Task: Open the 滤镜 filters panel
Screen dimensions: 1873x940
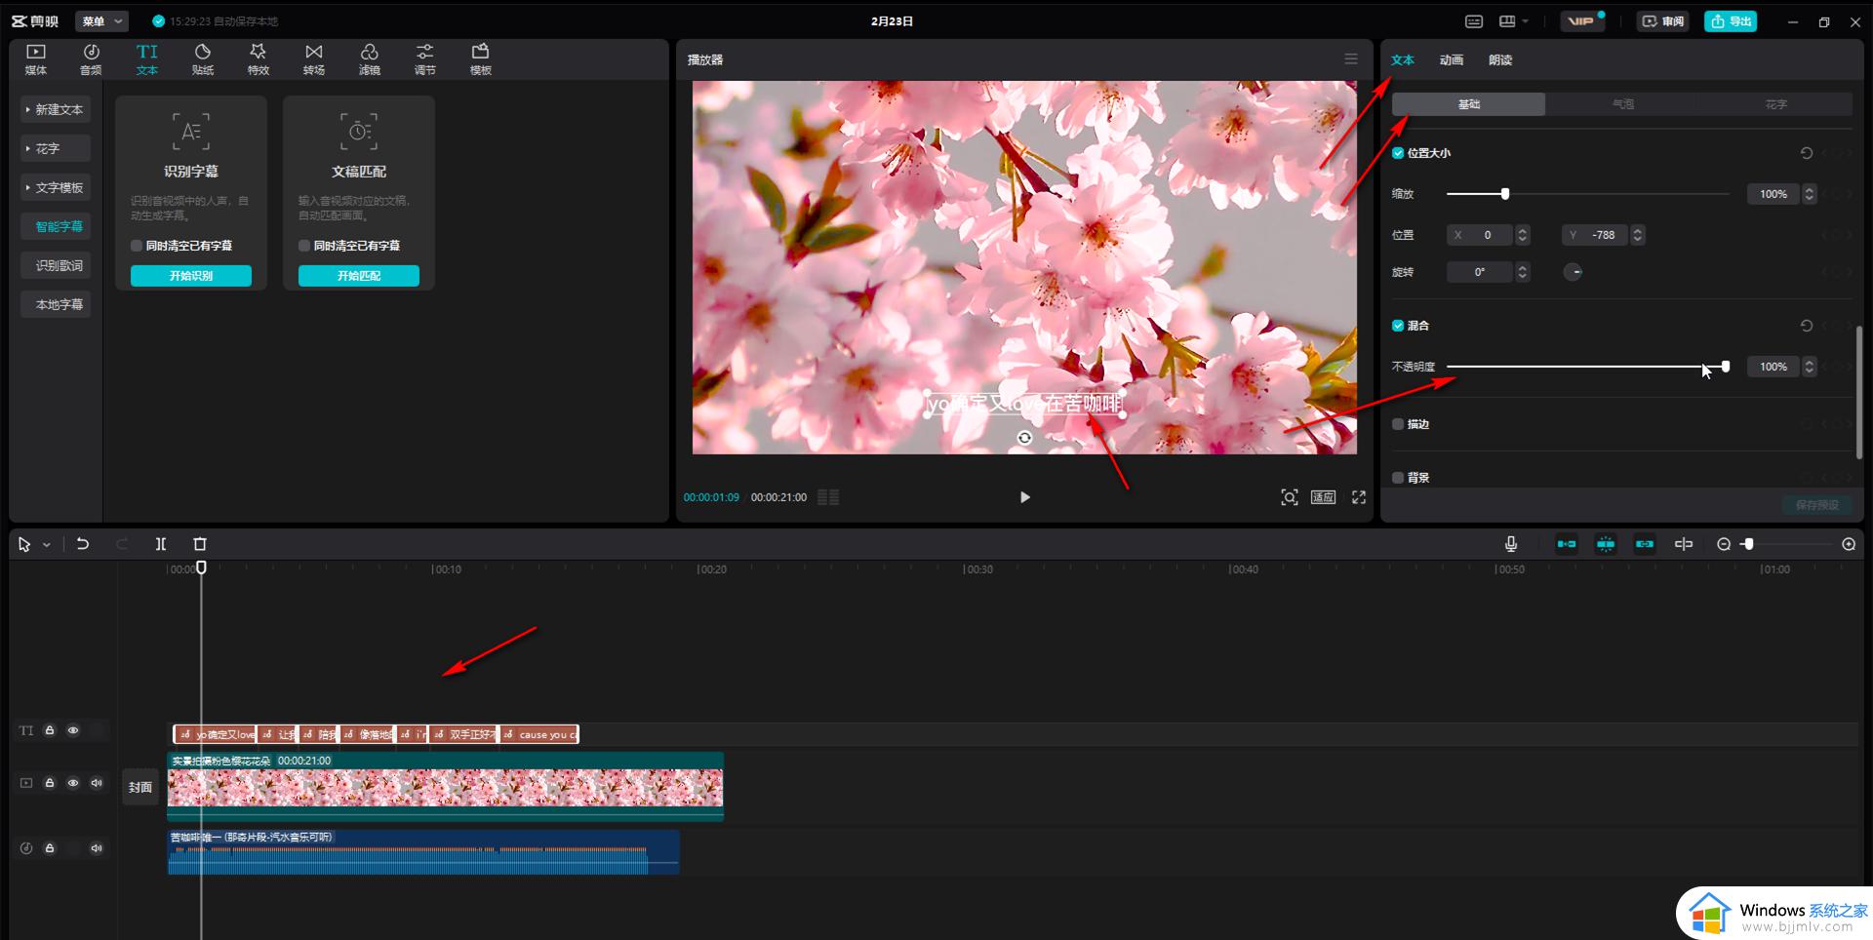Action: [x=370, y=59]
